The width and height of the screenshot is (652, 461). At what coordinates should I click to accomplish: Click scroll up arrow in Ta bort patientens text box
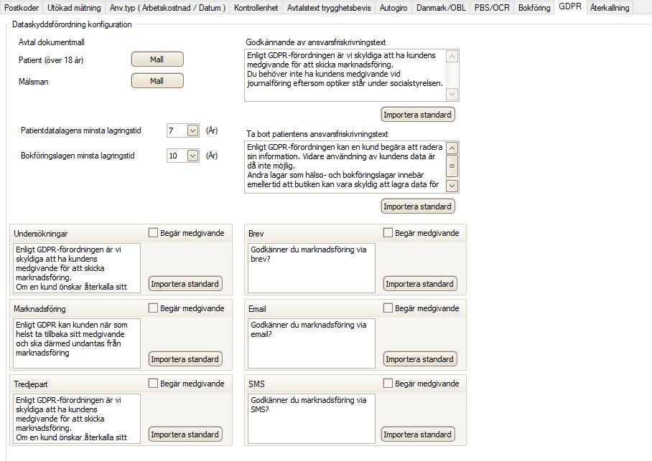pyautogui.click(x=452, y=148)
